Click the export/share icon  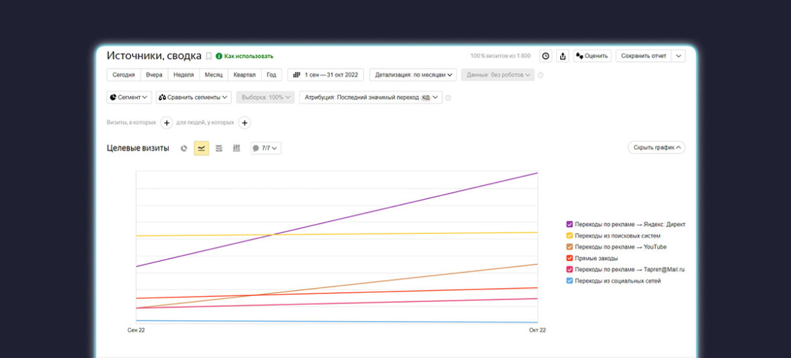(x=563, y=56)
